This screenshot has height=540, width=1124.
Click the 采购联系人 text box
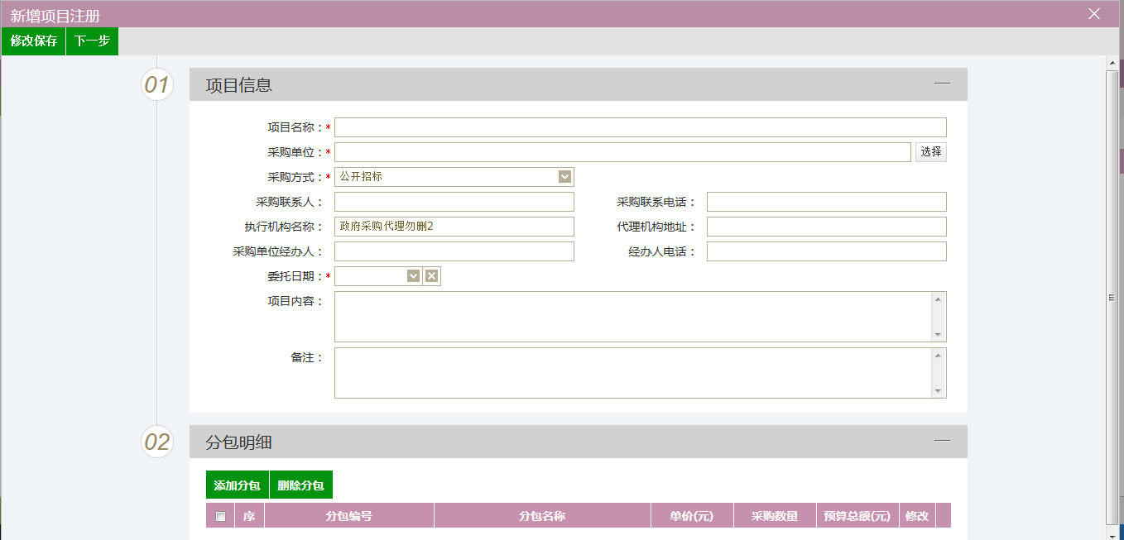click(454, 202)
